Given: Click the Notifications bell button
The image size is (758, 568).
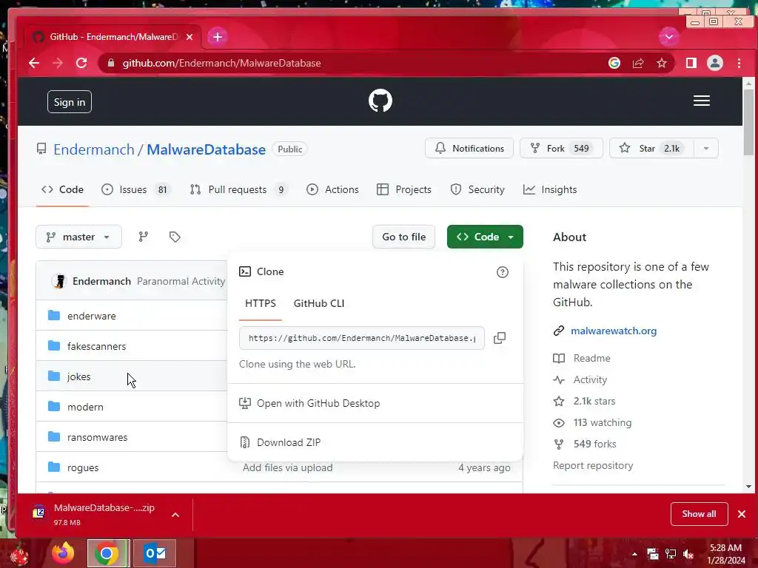Looking at the screenshot, I should pos(469,148).
